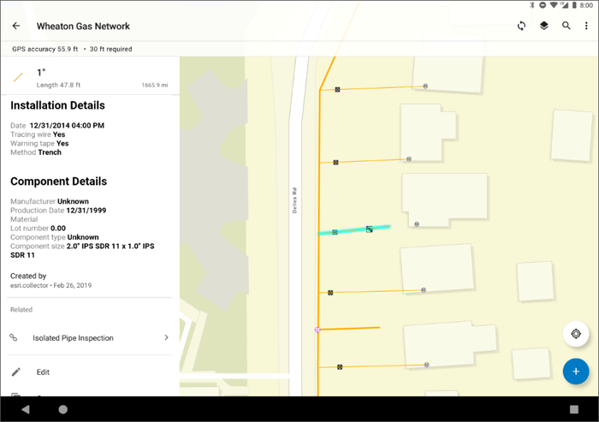Image resolution: width=599 pixels, height=422 pixels.
Task: Tap the '30 ft required' text
Action: pos(110,49)
